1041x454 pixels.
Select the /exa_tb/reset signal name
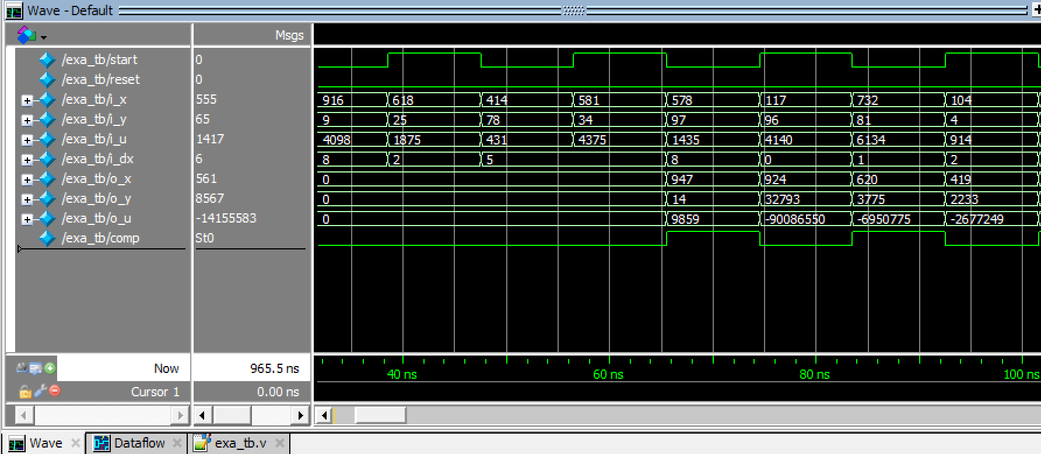pyautogui.click(x=100, y=80)
